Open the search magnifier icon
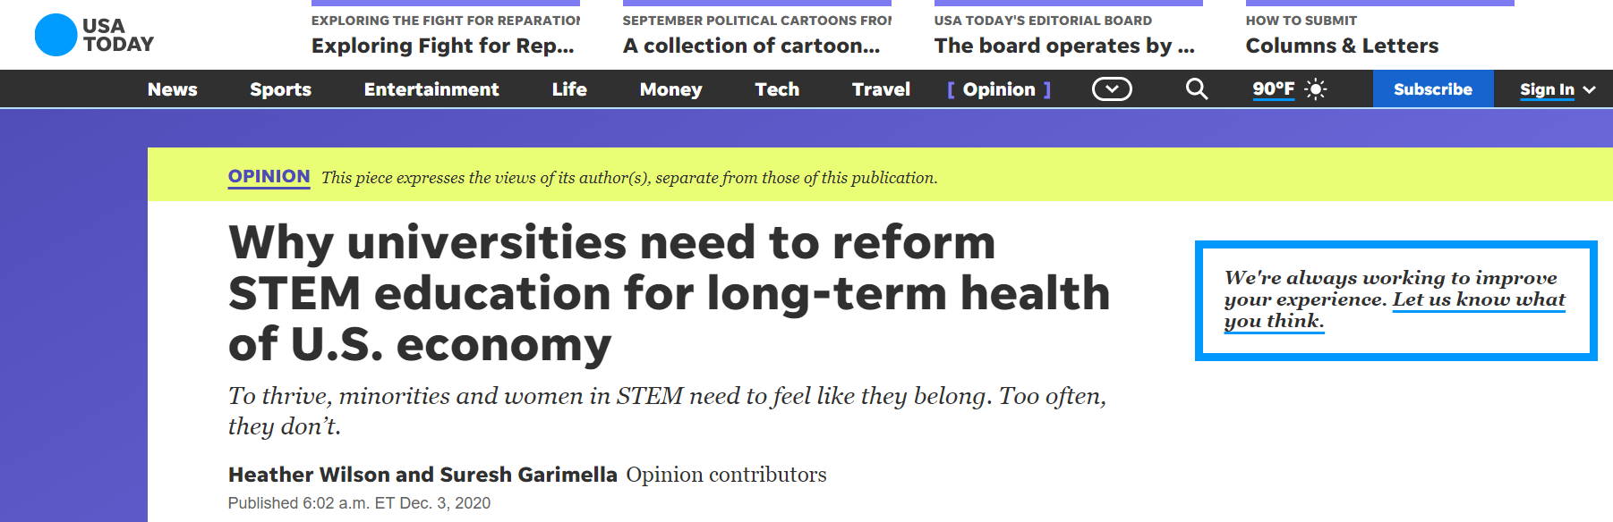 1196,88
